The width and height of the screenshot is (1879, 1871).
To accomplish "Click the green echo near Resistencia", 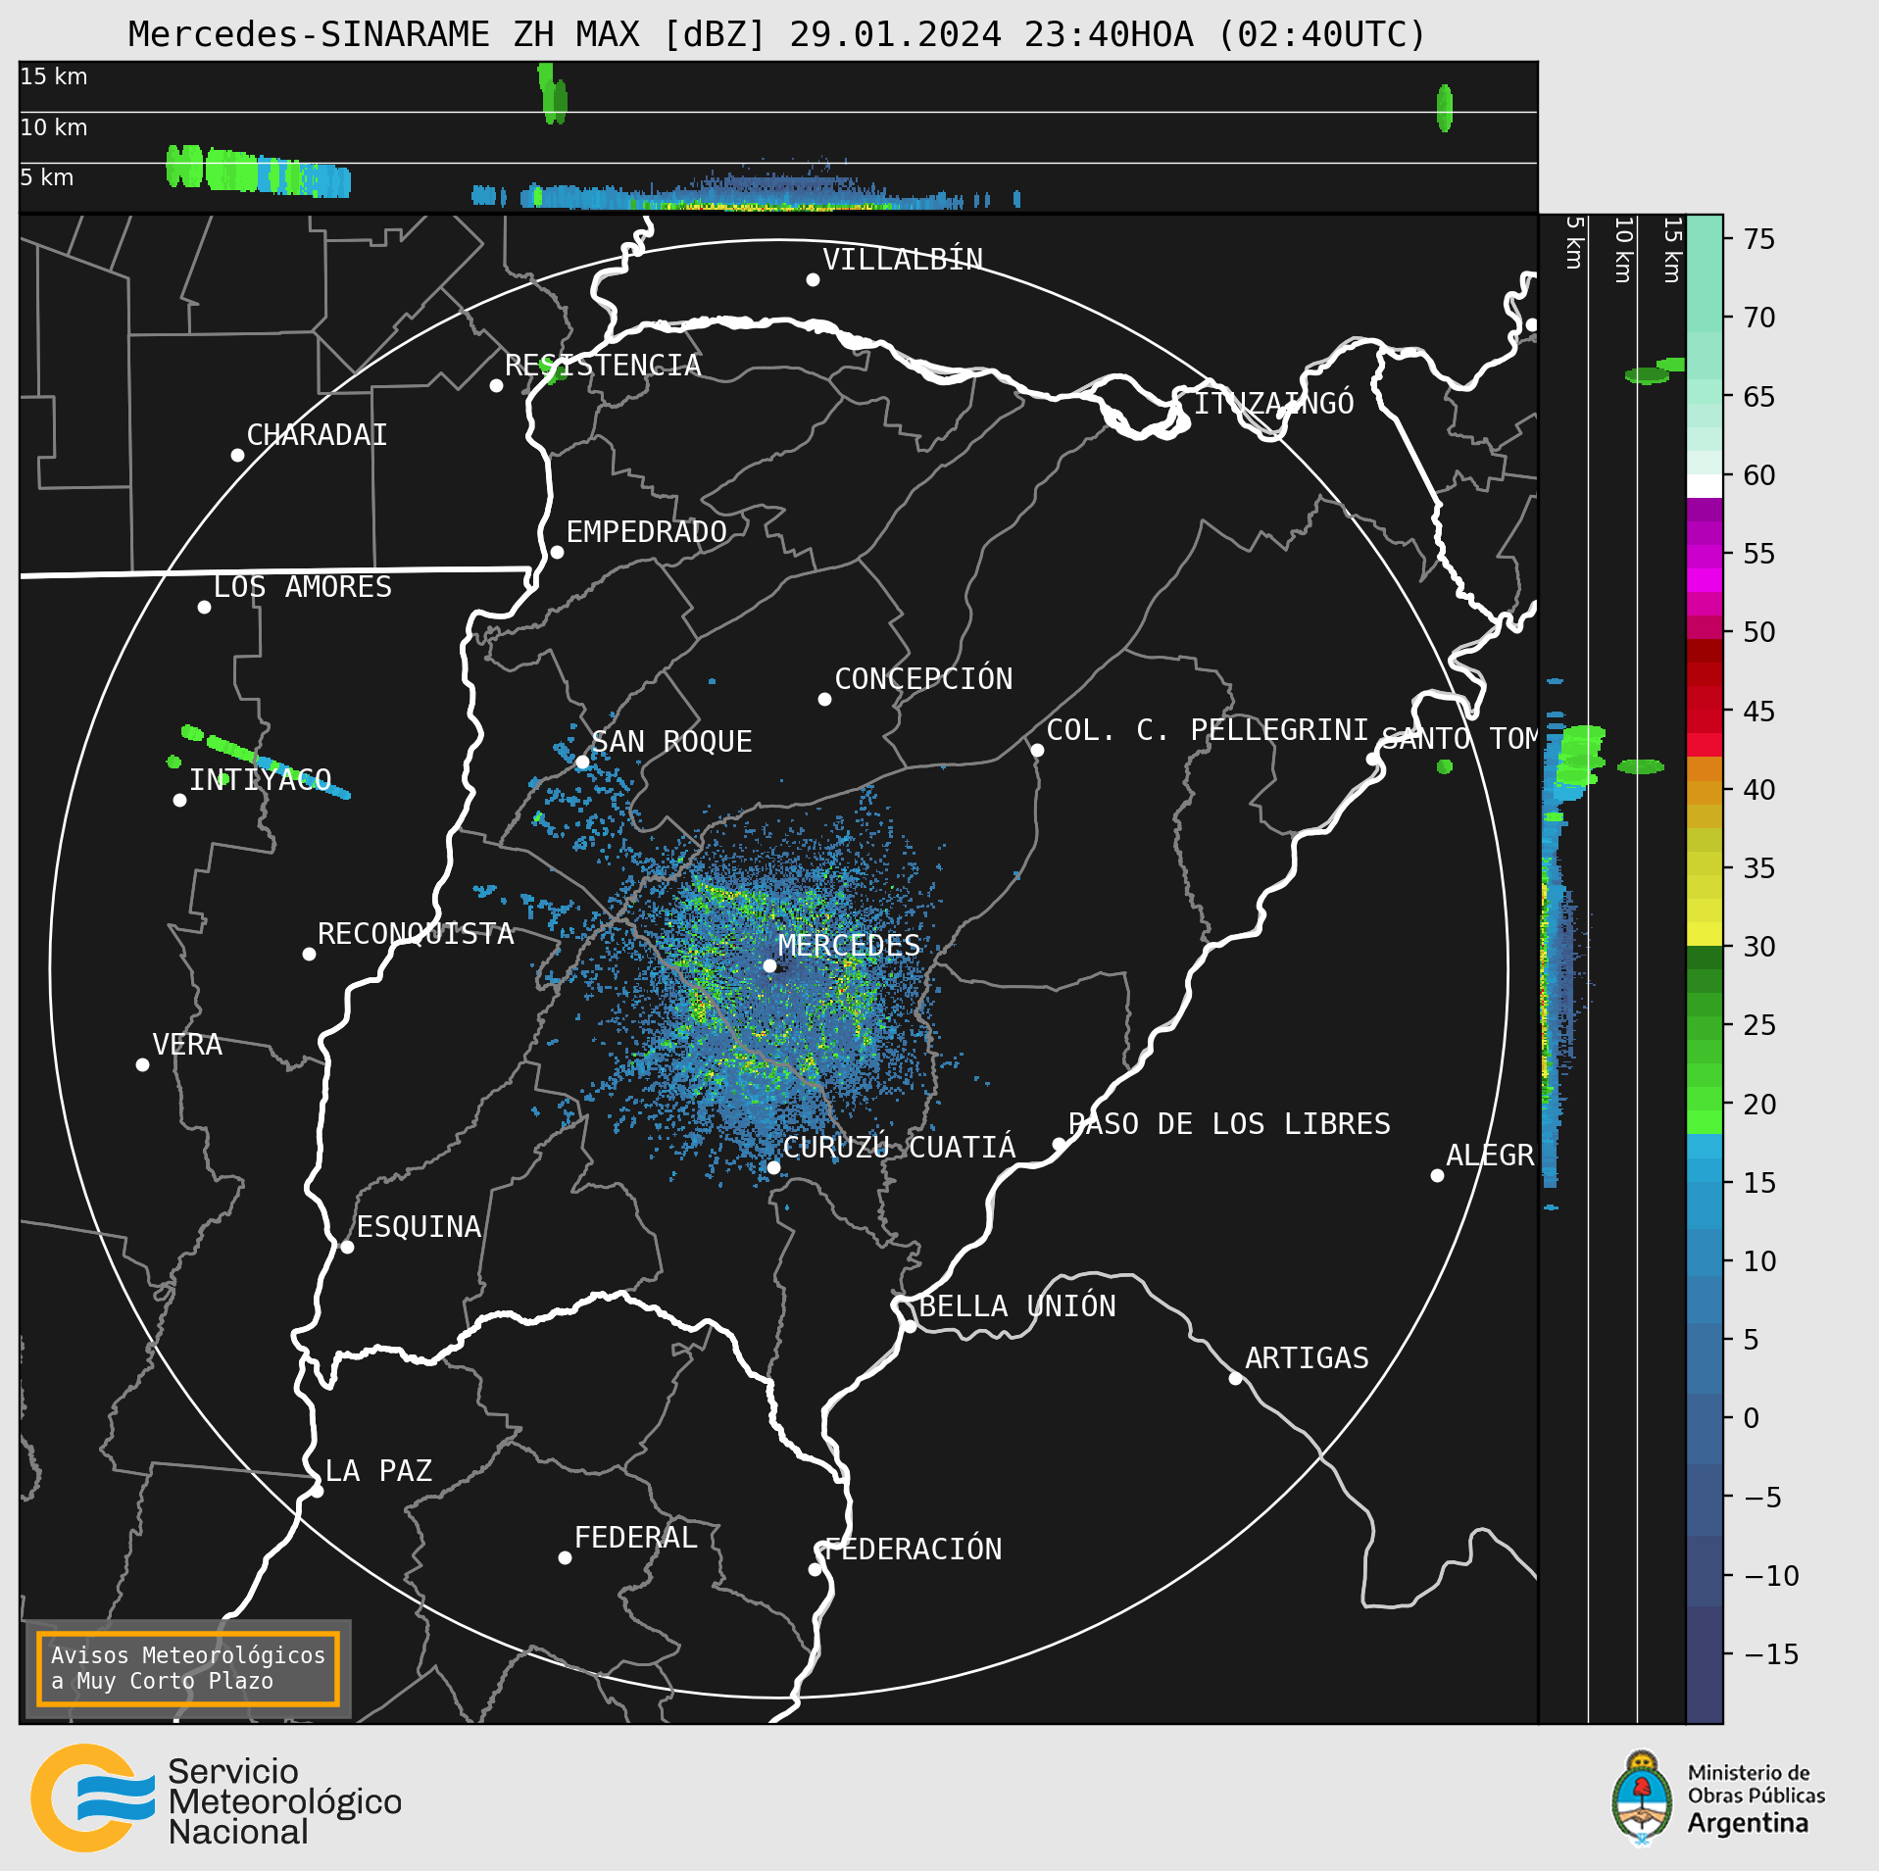I will point(553,371).
